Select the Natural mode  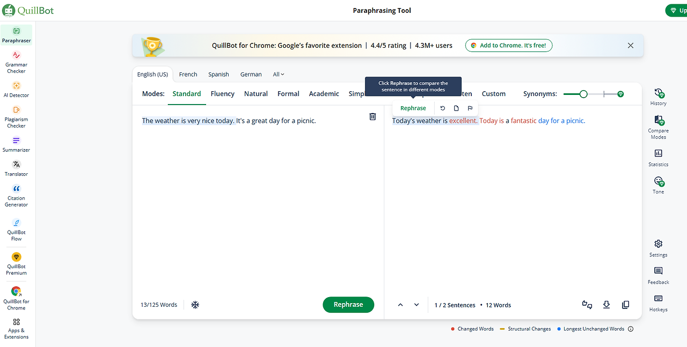pos(256,94)
